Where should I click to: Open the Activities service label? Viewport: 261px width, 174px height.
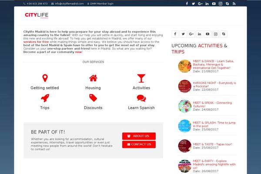coord(141,88)
